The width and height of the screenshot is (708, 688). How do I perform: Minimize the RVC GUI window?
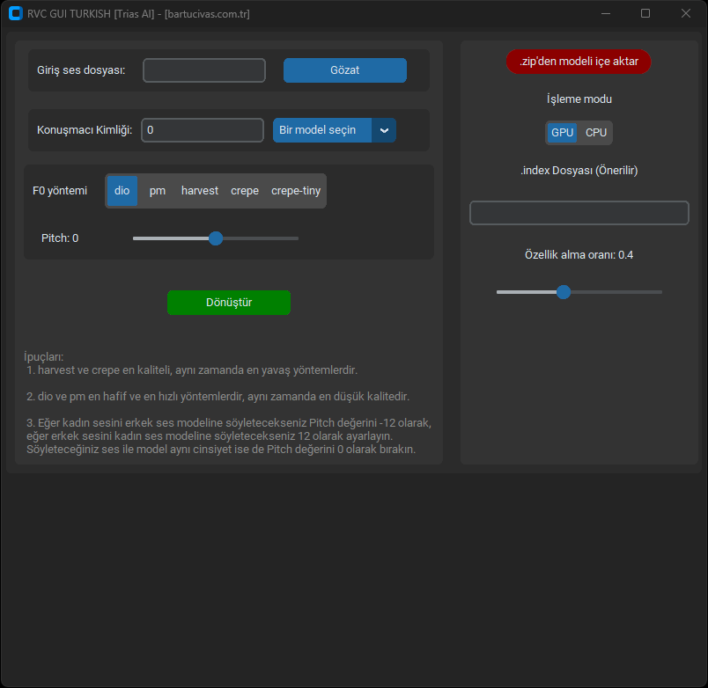click(x=606, y=13)
